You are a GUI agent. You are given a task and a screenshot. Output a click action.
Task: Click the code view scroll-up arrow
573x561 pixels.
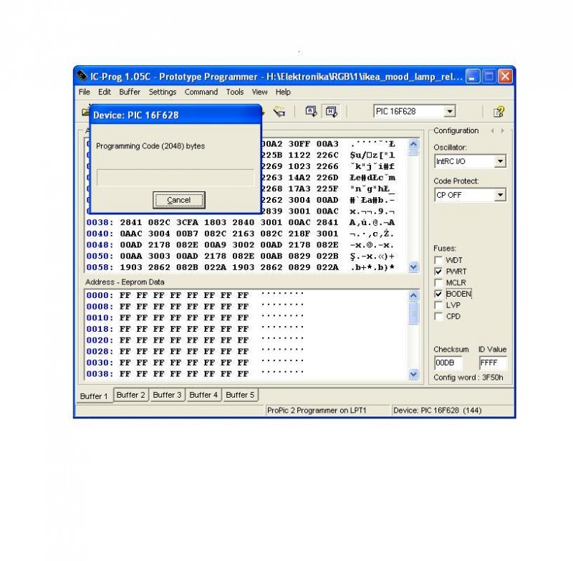[x=413, y=144]
